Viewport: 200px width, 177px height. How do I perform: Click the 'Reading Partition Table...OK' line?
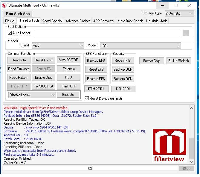tap(24, 119)
